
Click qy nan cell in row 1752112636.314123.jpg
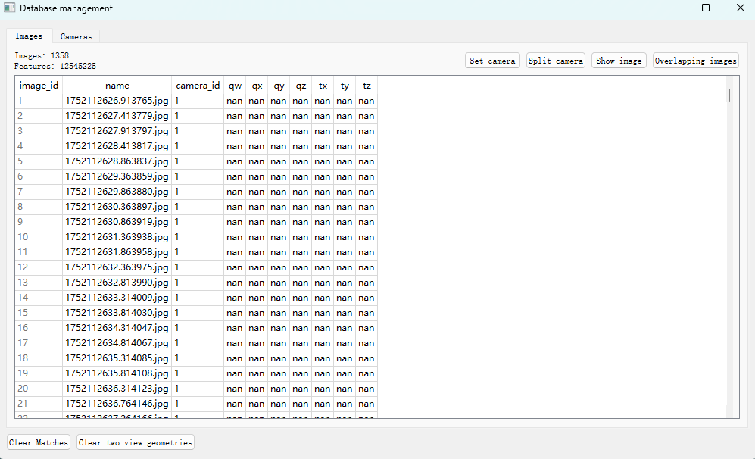279,389
